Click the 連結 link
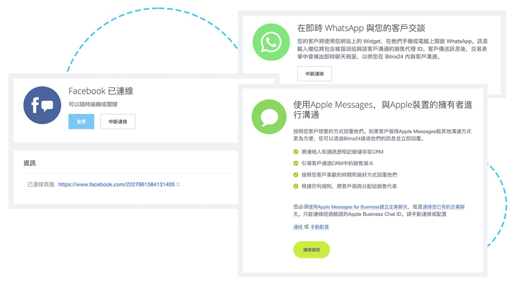The width and height of the screenshot is (517, 282). [x=298, y=227]
